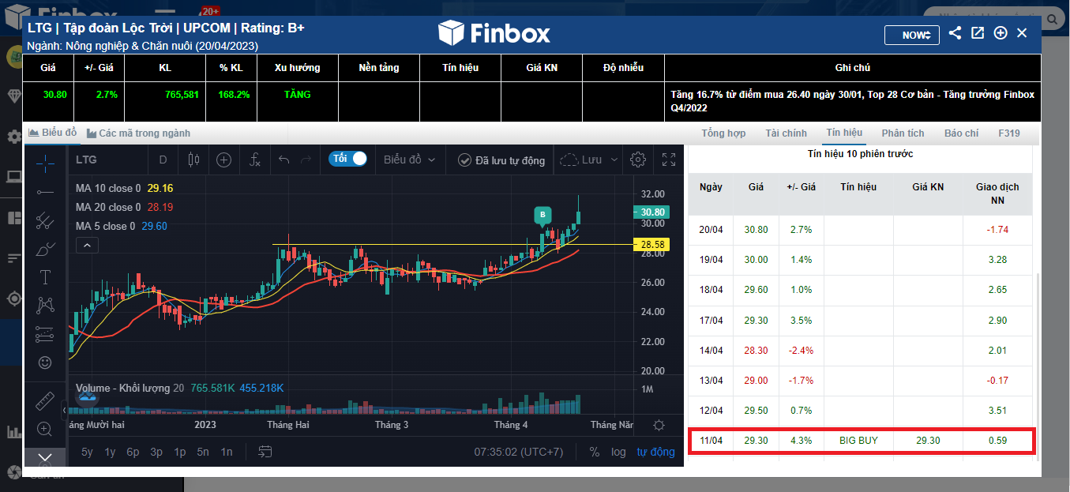
Task: Set range to 1n
Action: pyautogui.click(x=227, y=452)
